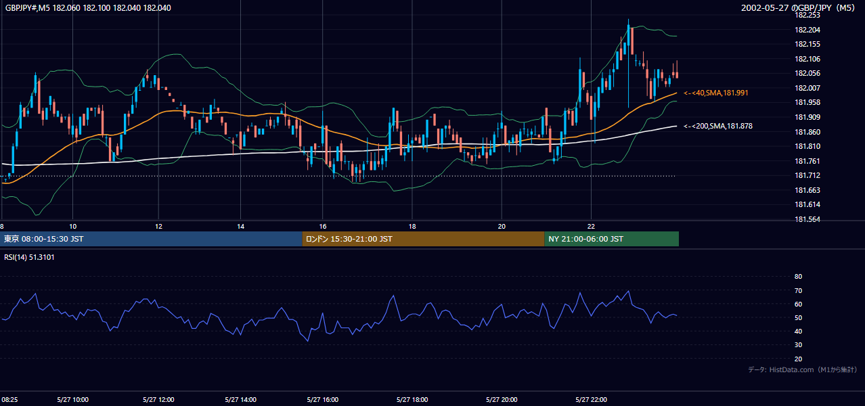Click RSI scale value 30
The height and width of the screenshot is (406, 865).
798,344
